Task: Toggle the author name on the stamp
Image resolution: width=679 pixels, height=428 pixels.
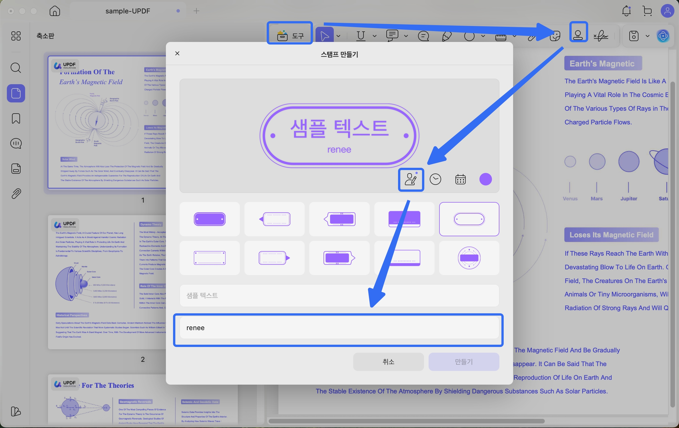Action: (x=411, y=179)
